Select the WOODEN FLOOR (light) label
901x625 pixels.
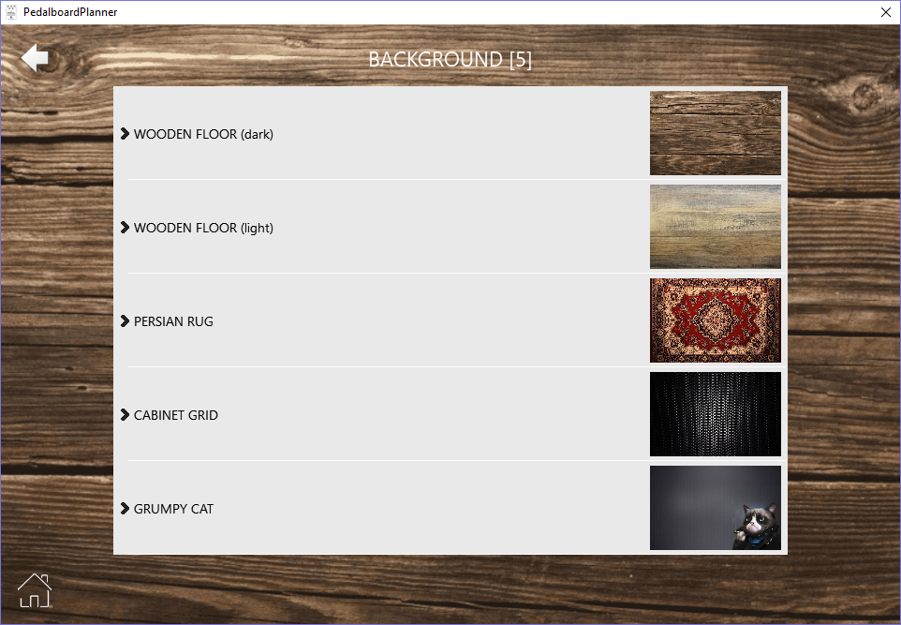point(203,228)
